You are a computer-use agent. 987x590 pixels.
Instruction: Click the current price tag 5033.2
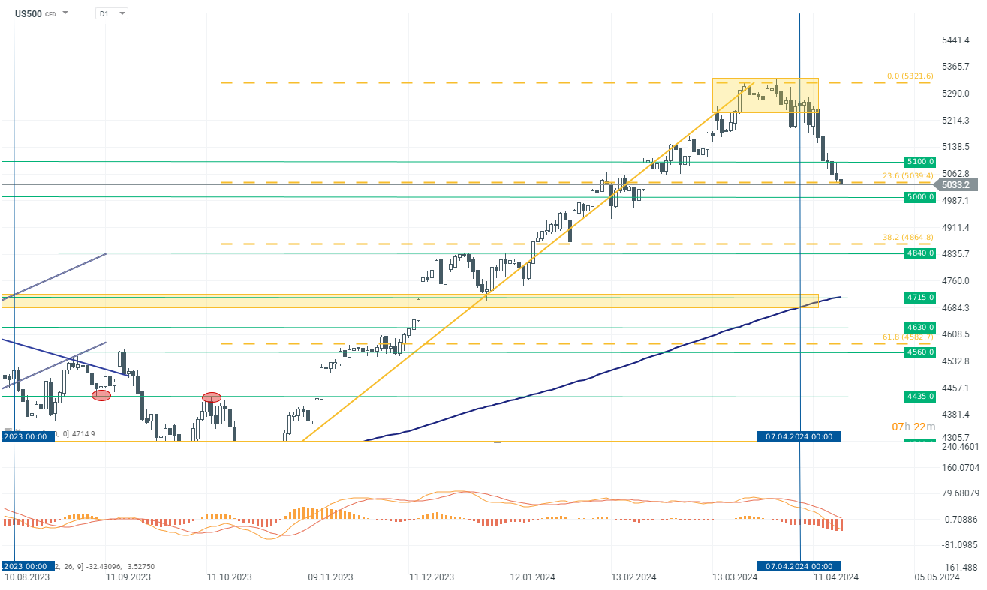click(957, 184)
